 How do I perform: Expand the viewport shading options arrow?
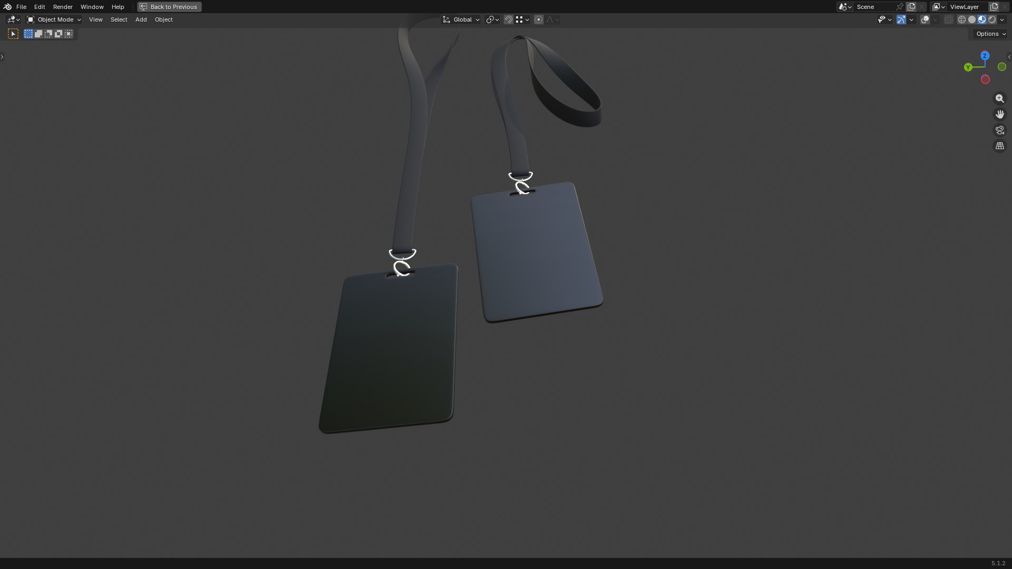coord(1003,19)
